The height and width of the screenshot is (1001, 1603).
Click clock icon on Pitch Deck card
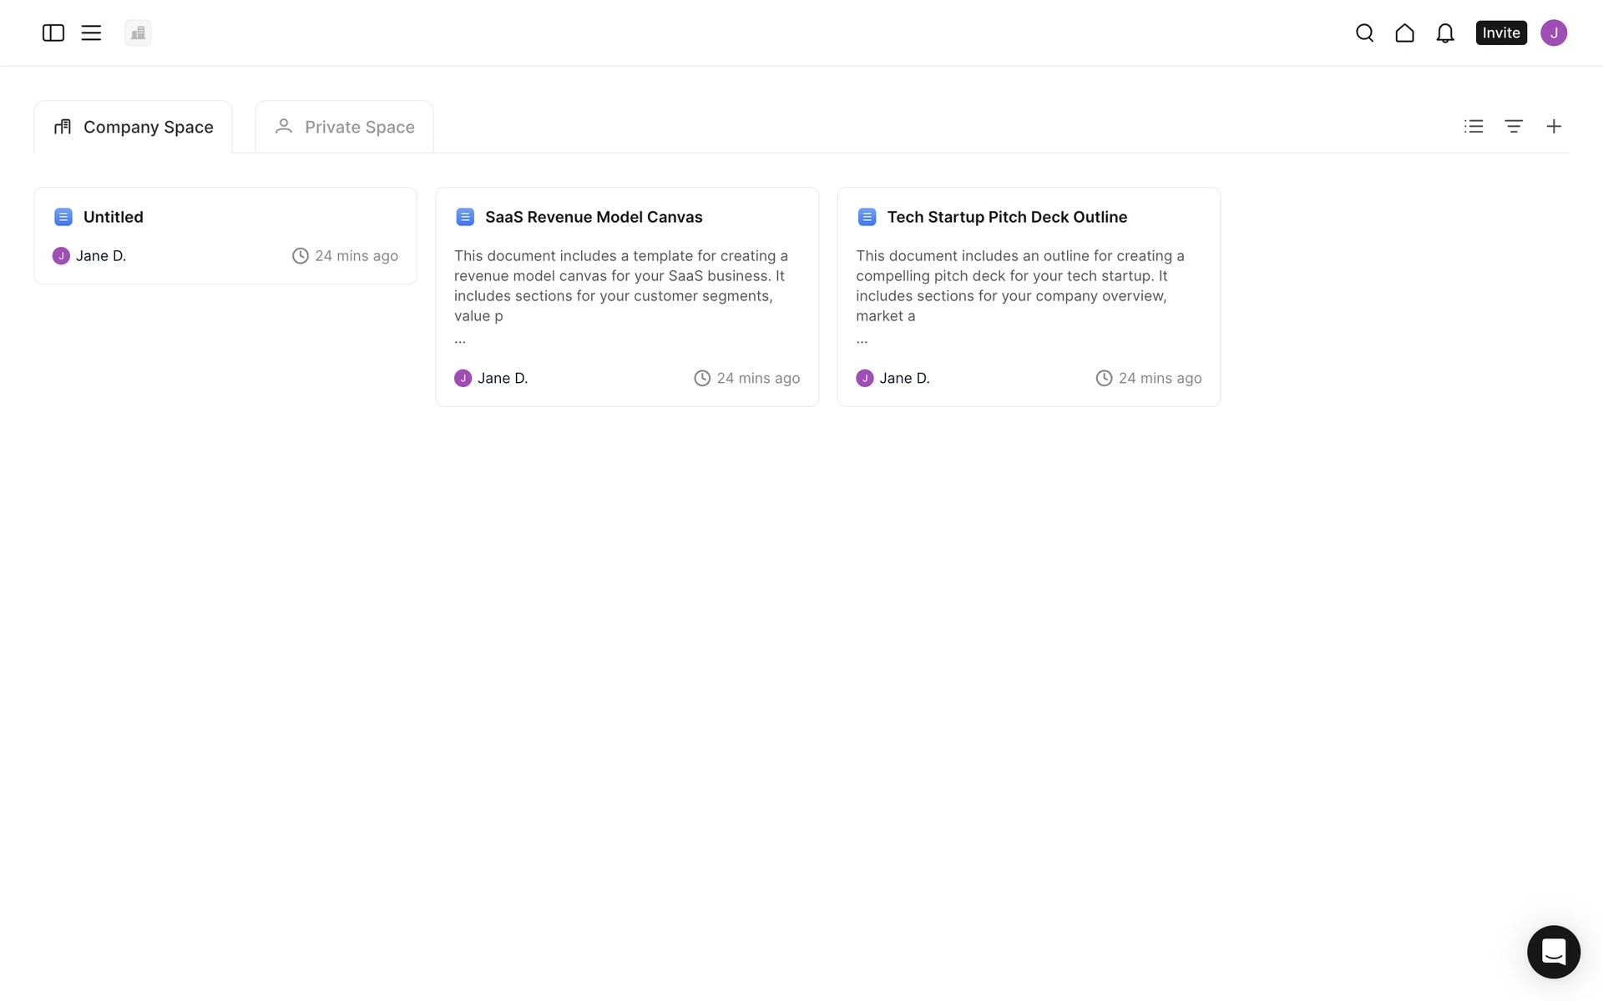[x=1104, y=379]
